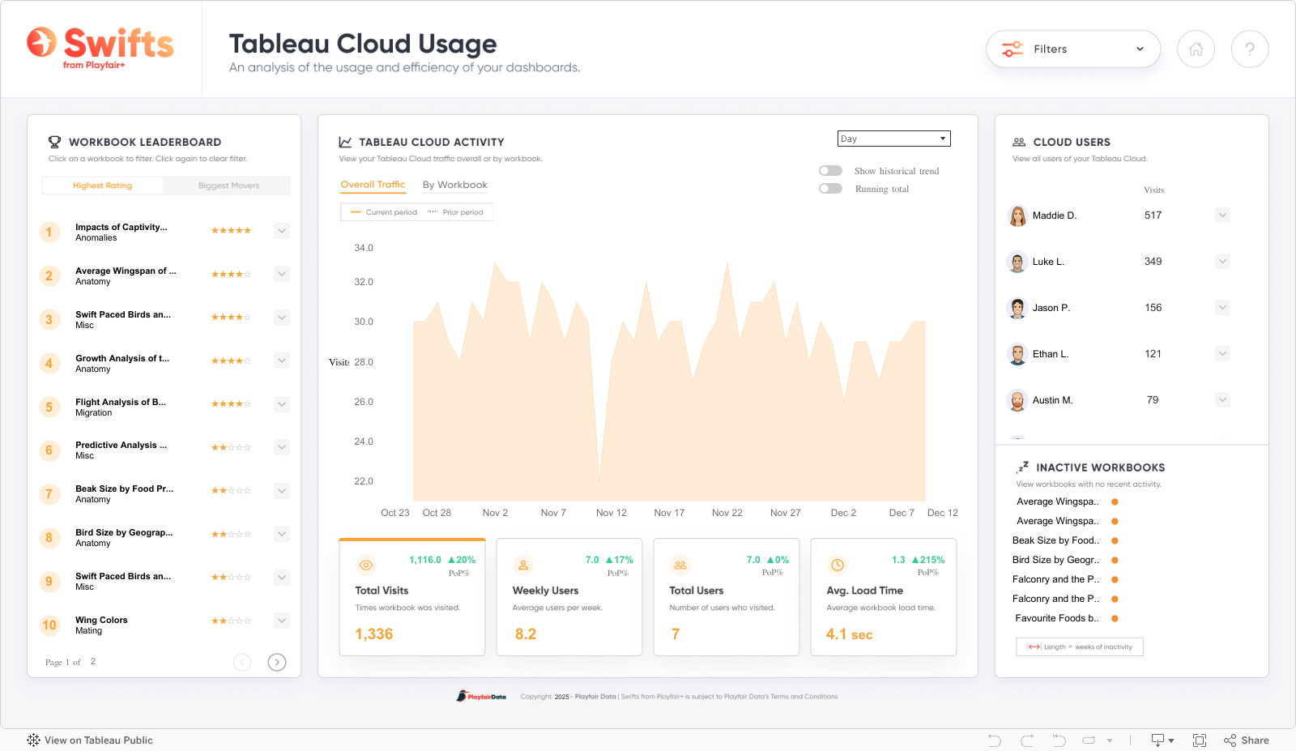This screenshot has width=1296, height=751.
Task: Open the help question mark icon
Action: pos(1249,49)
